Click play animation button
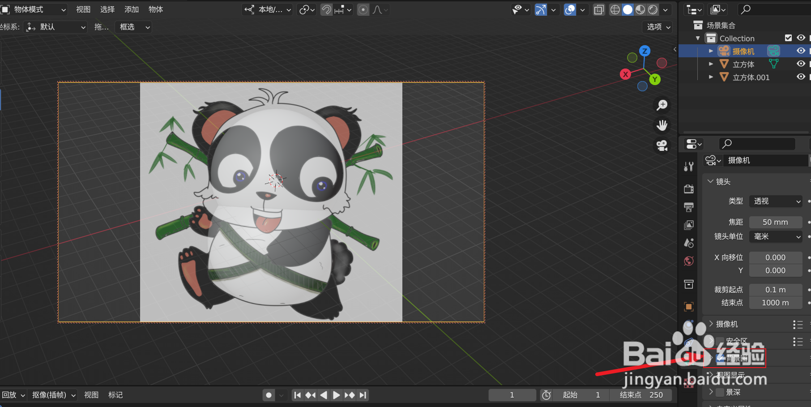811x407 pixels. [x=337, y=395]
